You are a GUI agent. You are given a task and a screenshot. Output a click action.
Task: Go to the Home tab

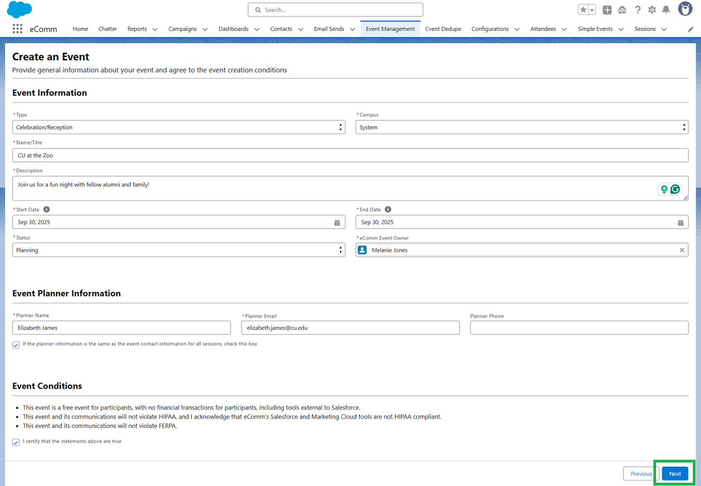pyautogui.click(x=80, y=29)
